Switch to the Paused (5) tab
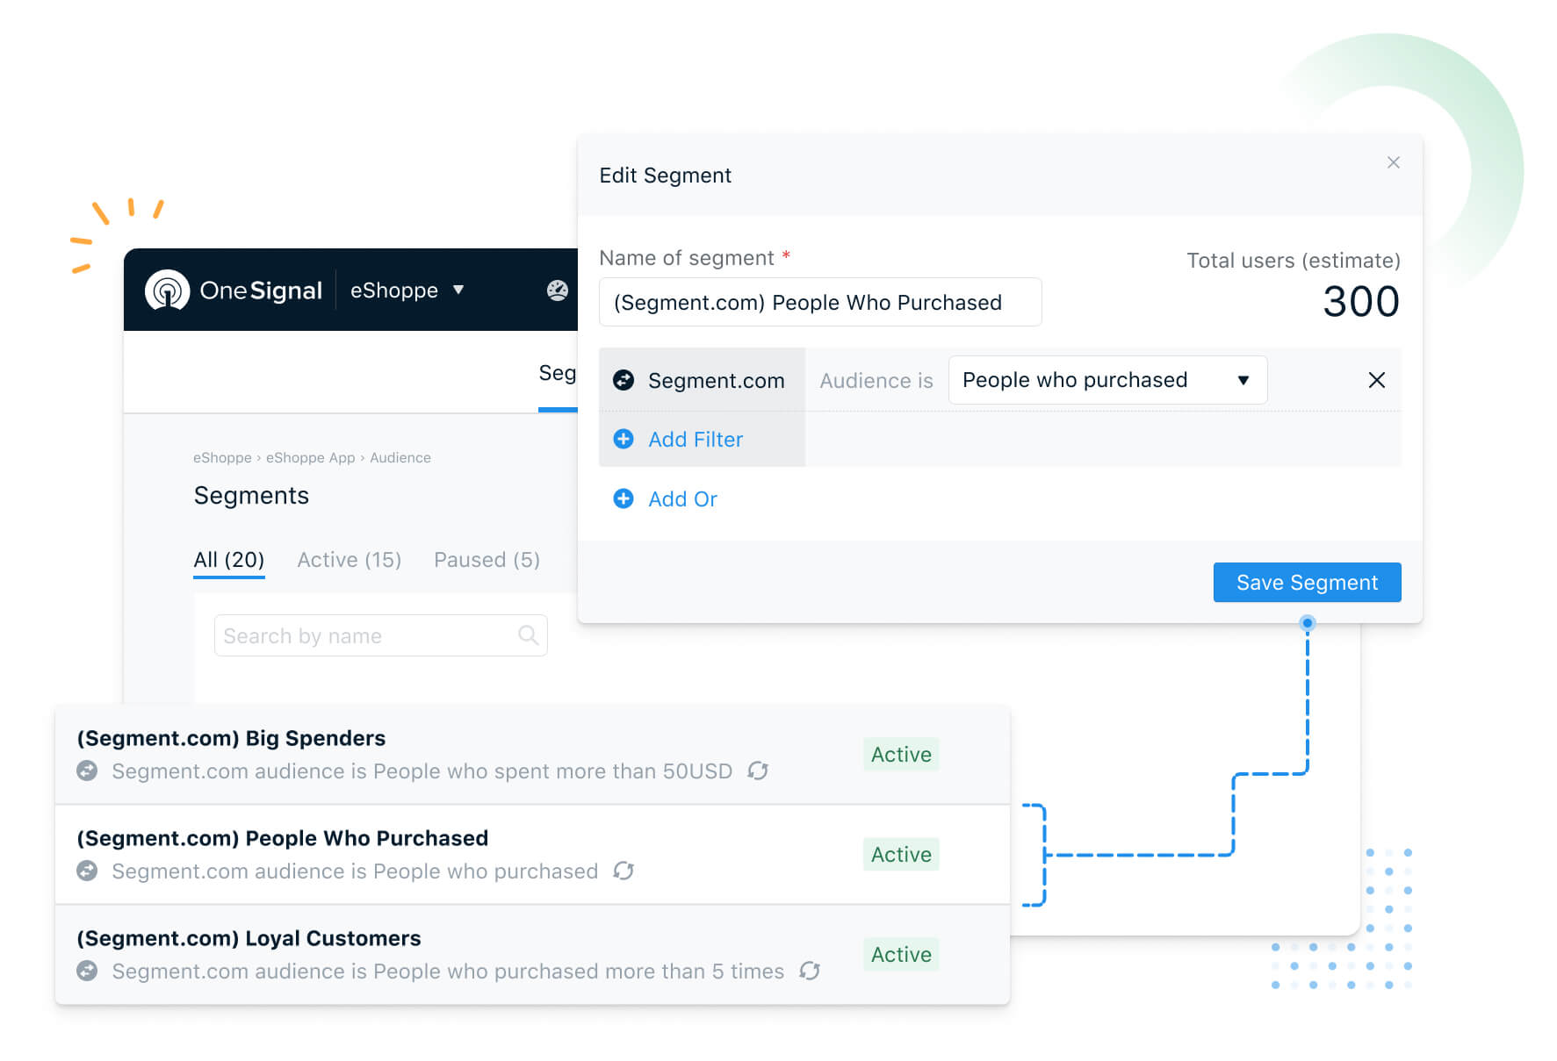The image size is (1557, 1061). click(487, 560)
